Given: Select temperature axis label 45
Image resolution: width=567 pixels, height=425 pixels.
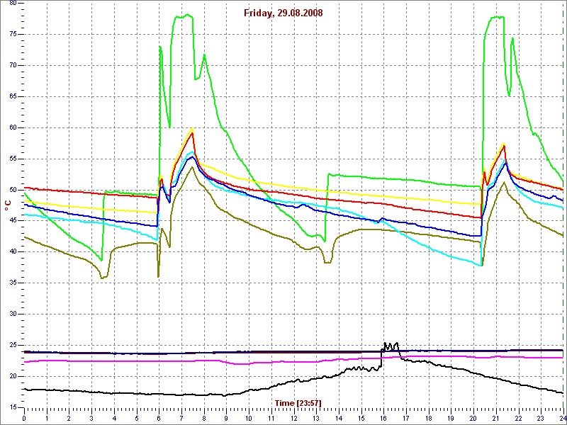Looking at the screenshot, I should 11,221.
